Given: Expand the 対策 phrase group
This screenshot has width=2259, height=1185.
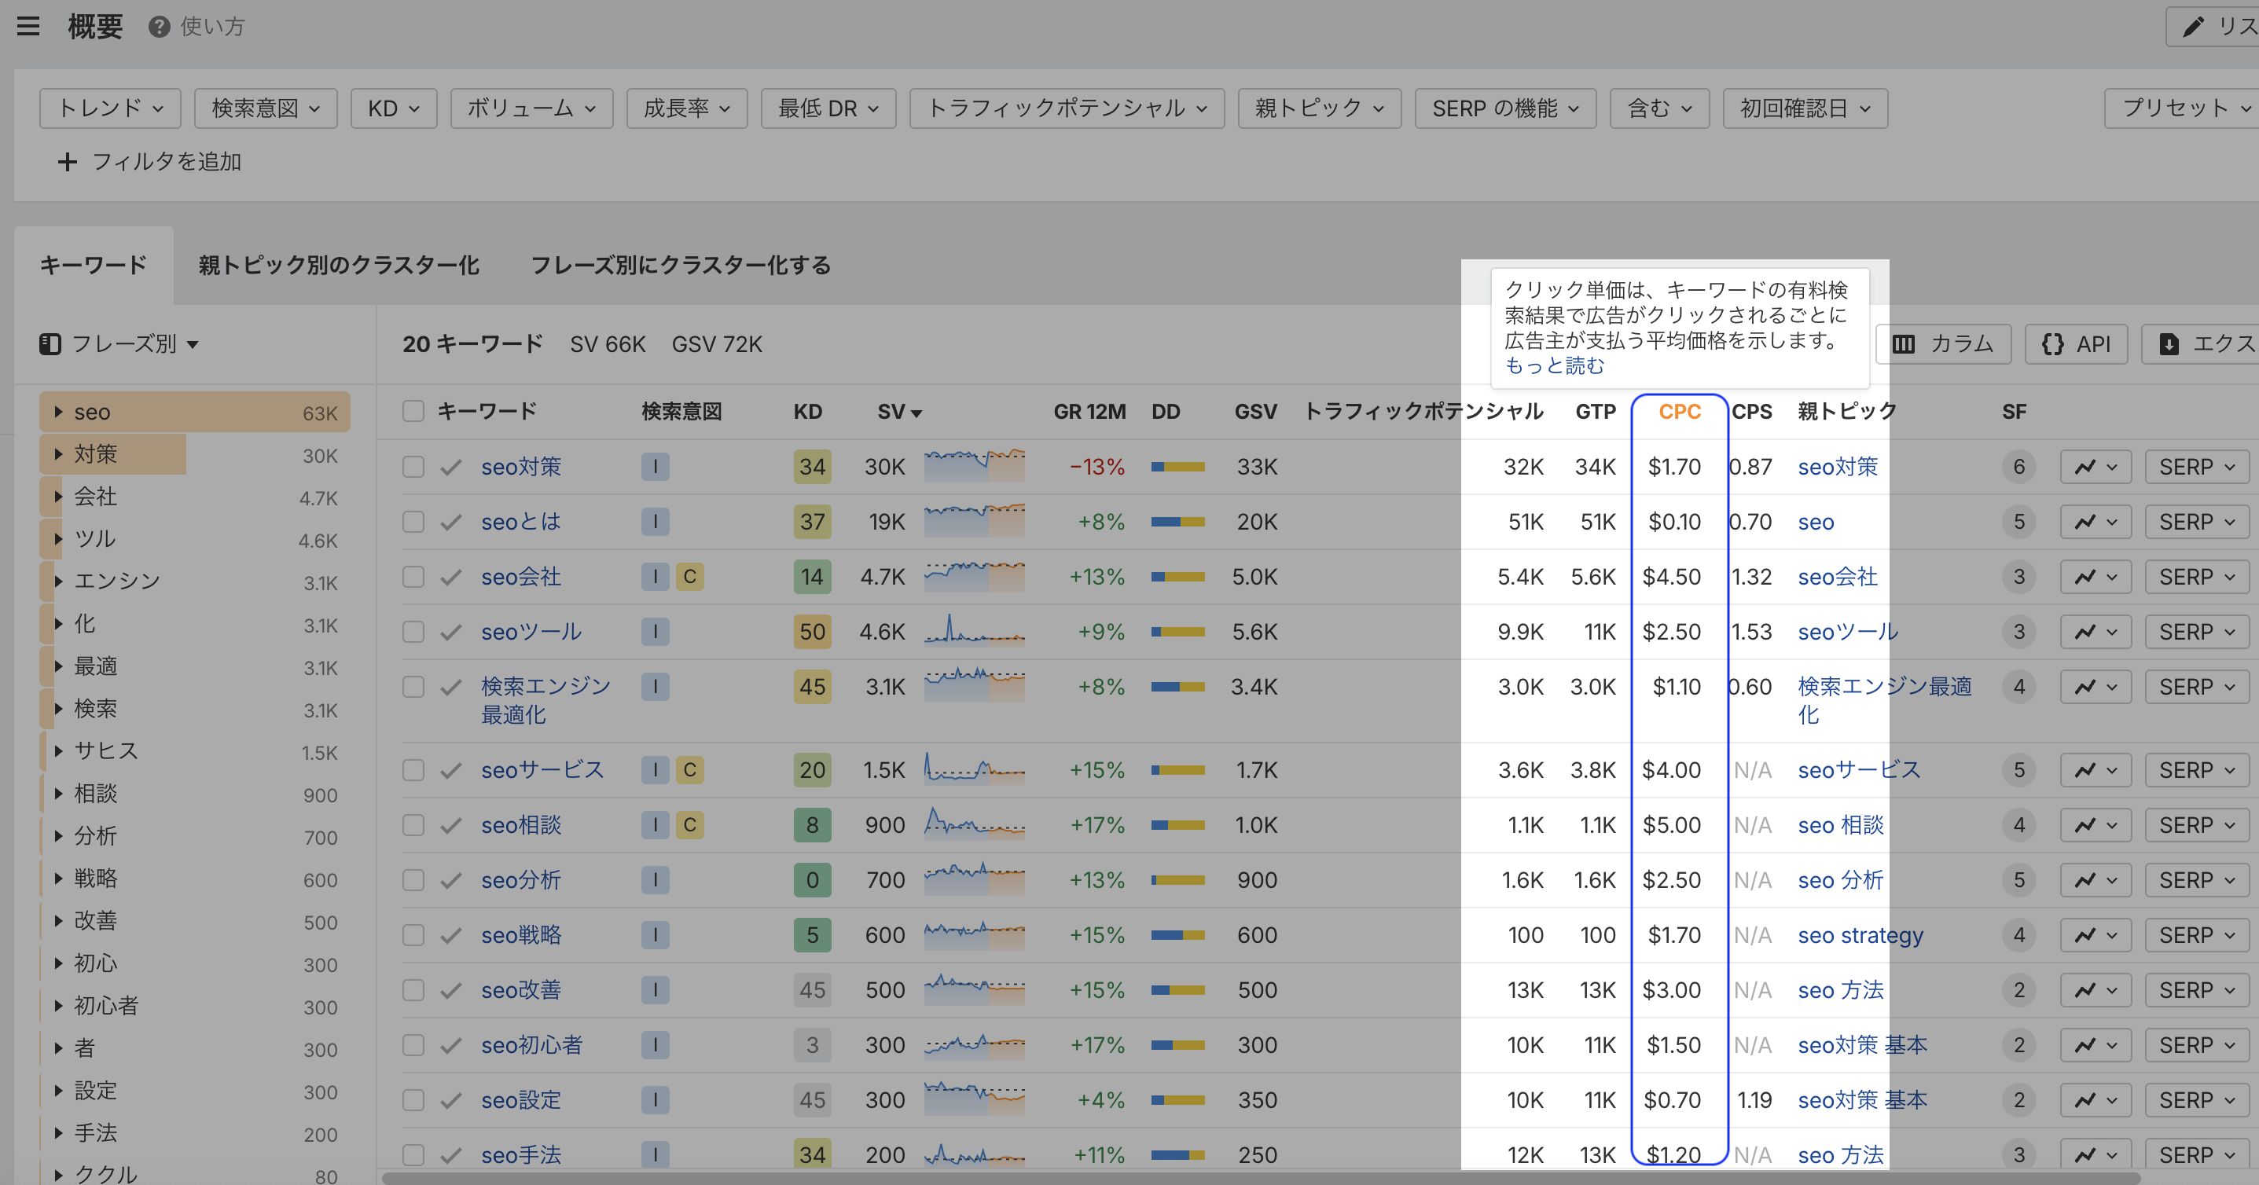Looking at the screenshot, I should 58,454.
